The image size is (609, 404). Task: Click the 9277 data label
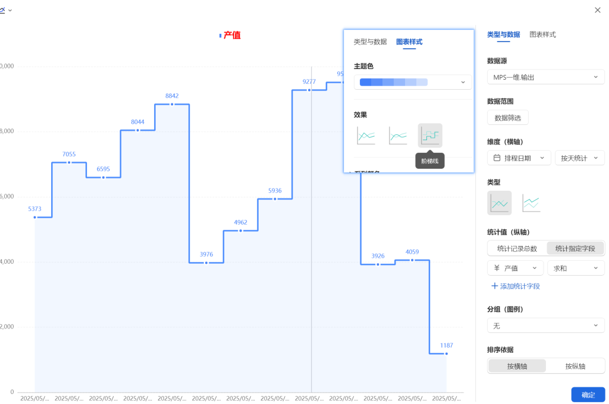pyautogui.click(x=309, y=81)
